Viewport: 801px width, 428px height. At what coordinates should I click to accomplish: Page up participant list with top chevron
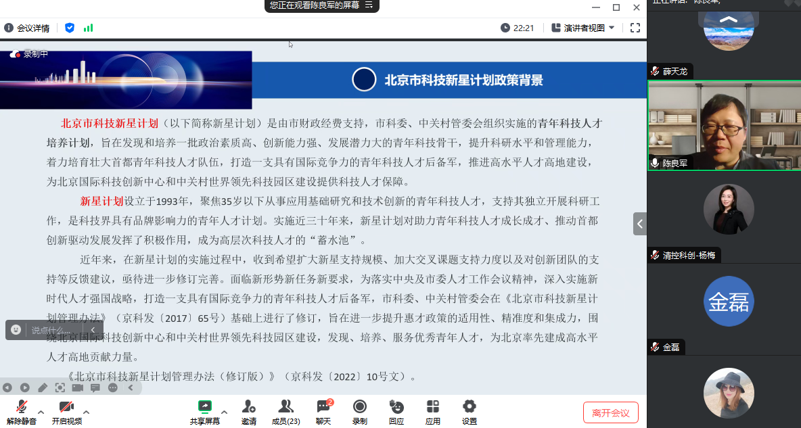pos(729,20)
